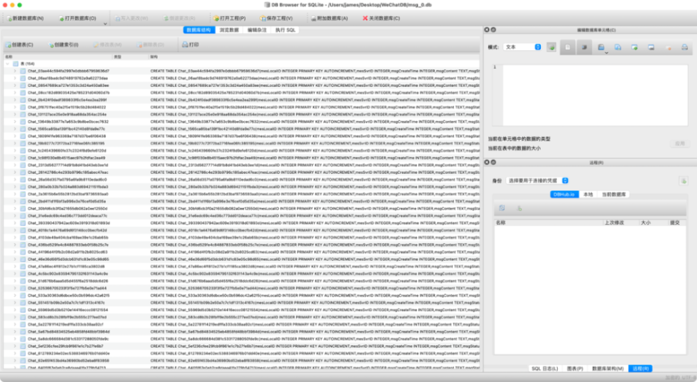Expand table Chat_03ae44c594fa2997e0dbbb67959636d7
697x382 pixels.
coord(15,71)
